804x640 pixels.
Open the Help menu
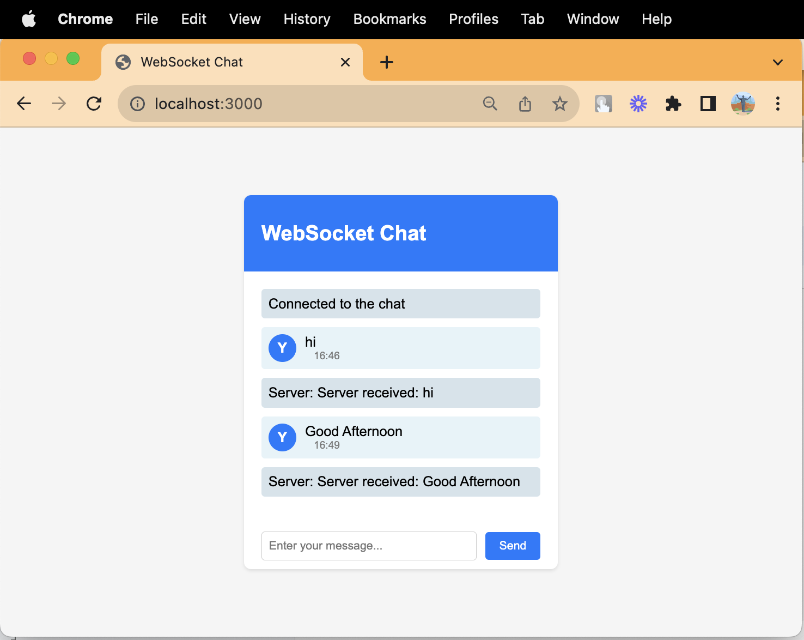point(657,19)
